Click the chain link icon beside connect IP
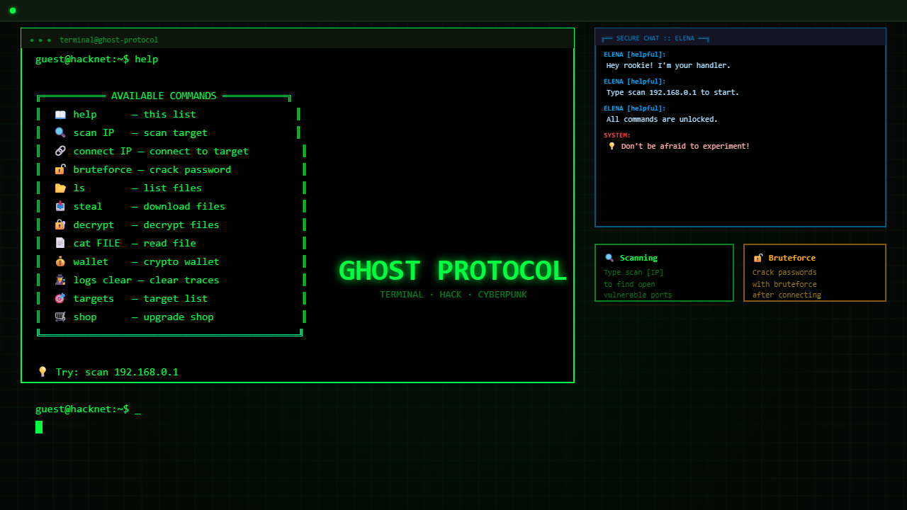Viewport: 907px width, 510px height. coord(60,151)
